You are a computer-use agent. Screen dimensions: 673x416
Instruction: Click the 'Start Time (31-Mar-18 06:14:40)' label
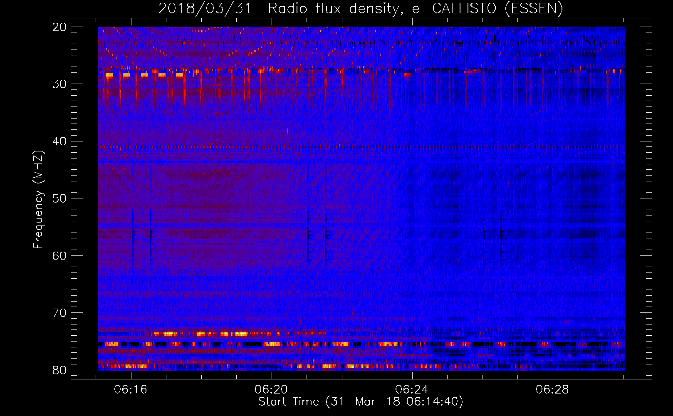[x=360, y=402]
